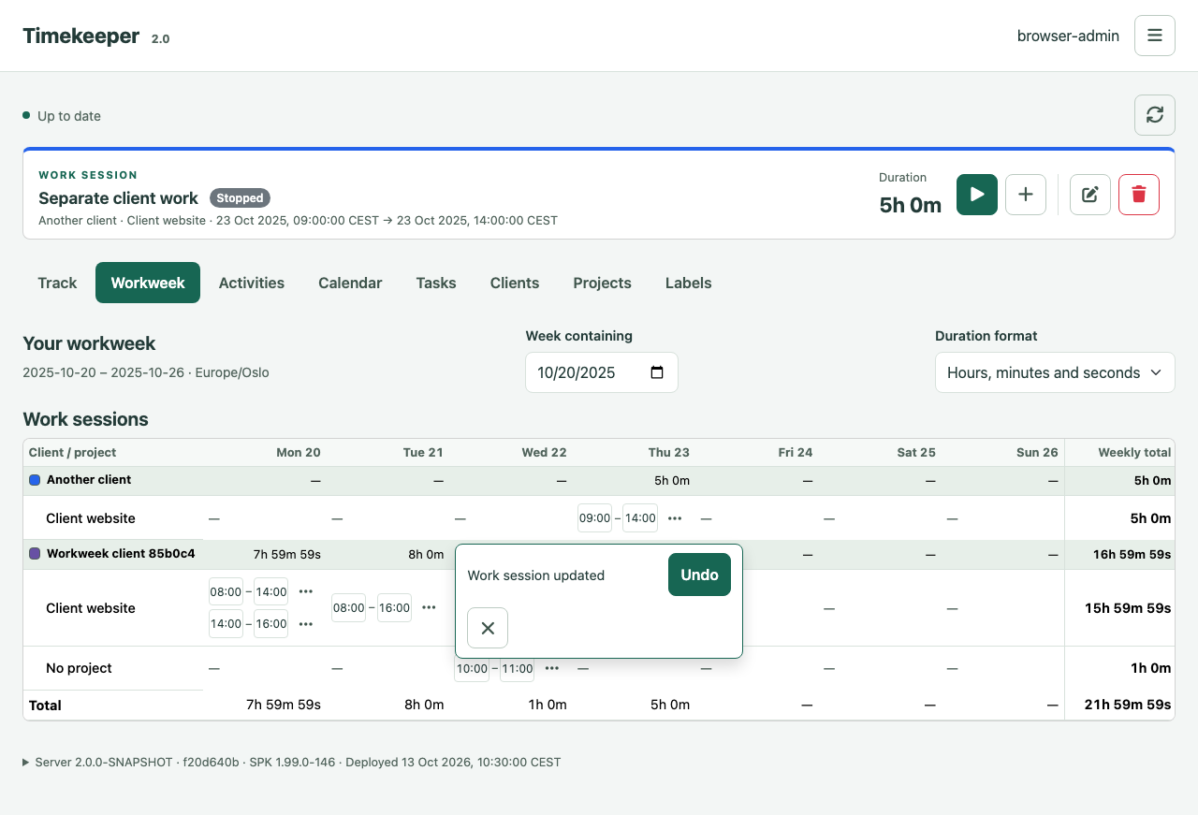Click the refresh icon button
This screenshot has height=815, width=1198.
[x=1155, y=114]
